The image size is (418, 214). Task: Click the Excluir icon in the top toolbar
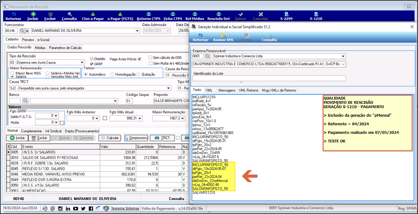point(50,16)
